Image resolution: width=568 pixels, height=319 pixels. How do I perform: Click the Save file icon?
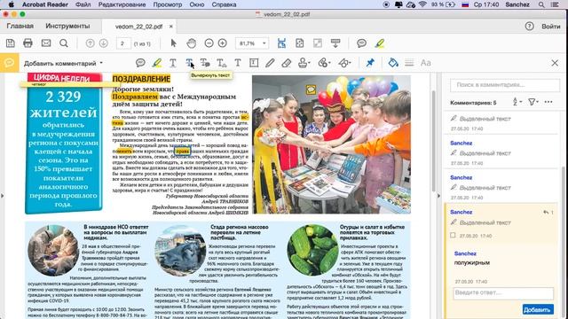(x=10, y=43)
